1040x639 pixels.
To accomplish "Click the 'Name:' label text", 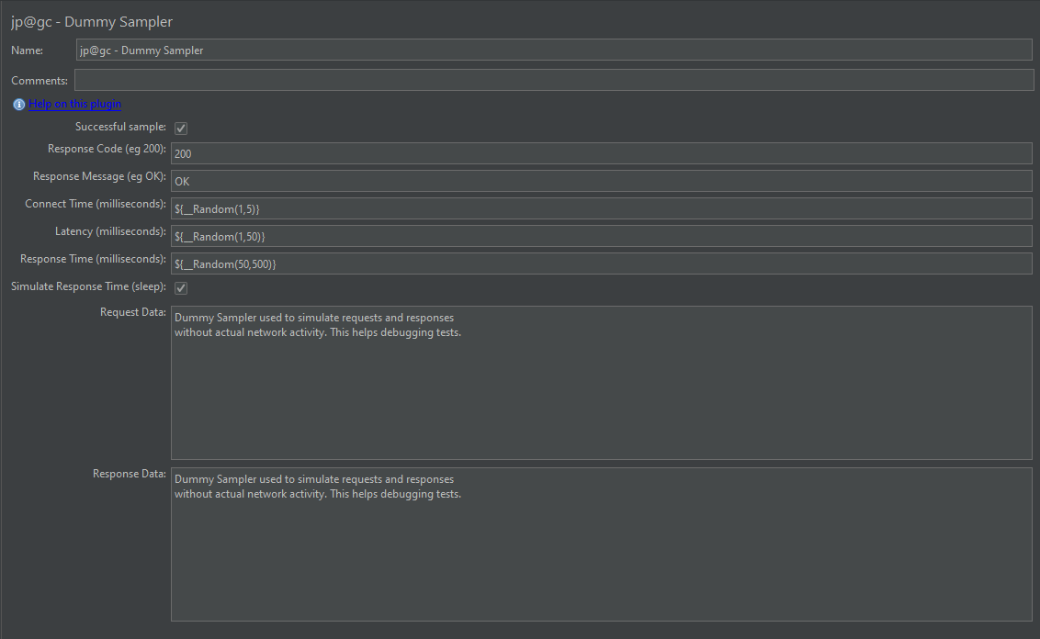I will (x=28, y=50).
